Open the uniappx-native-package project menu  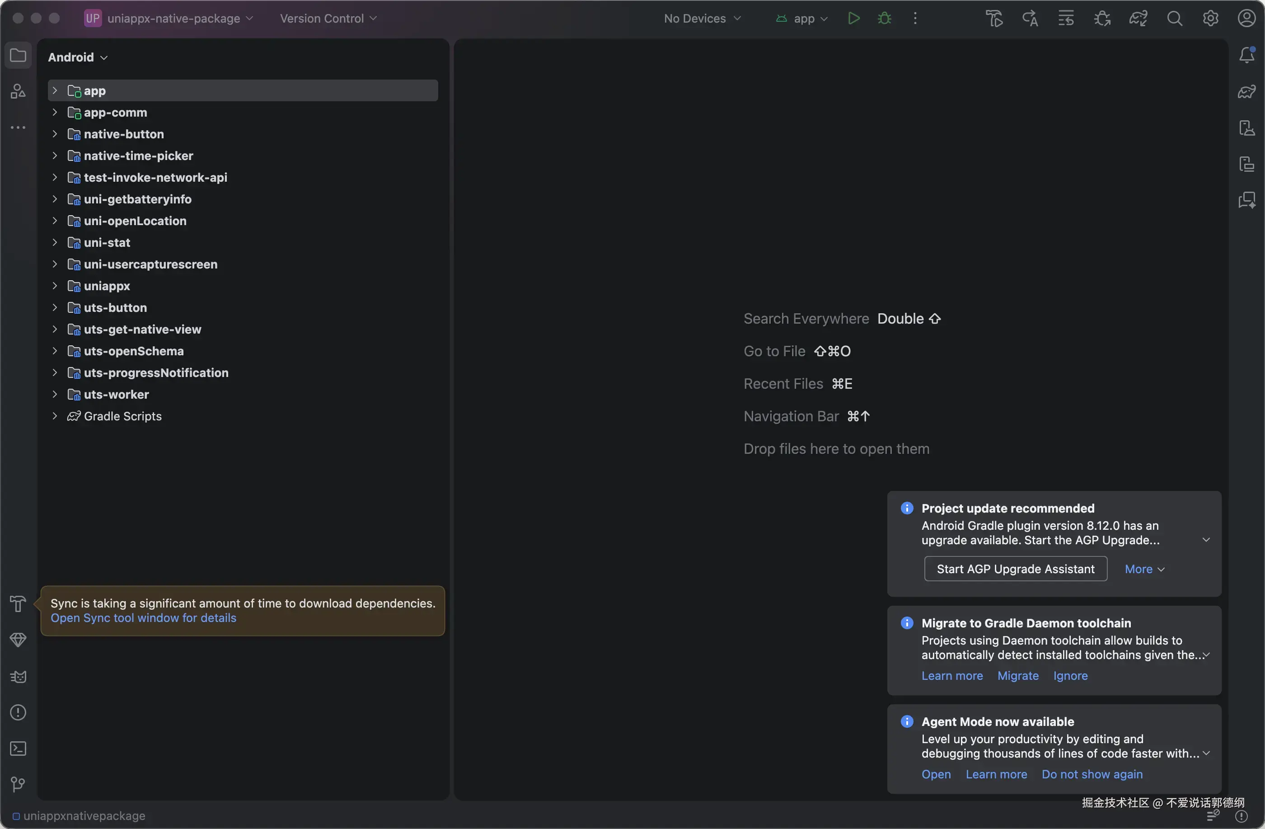click(x=174, y=19)
